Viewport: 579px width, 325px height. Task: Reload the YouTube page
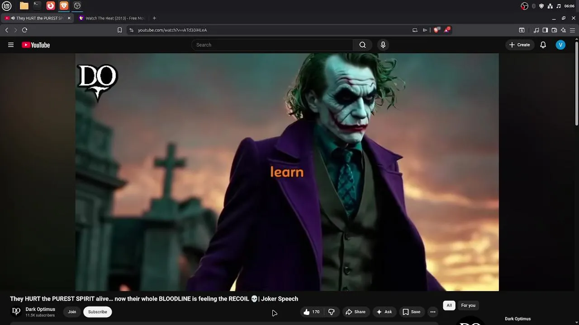(25, 30)
